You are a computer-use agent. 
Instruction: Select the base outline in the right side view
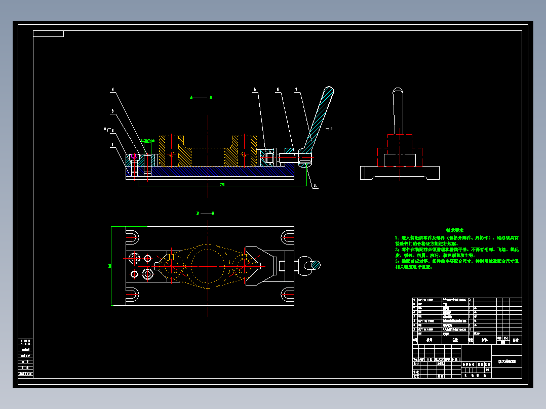pos(400,173)
